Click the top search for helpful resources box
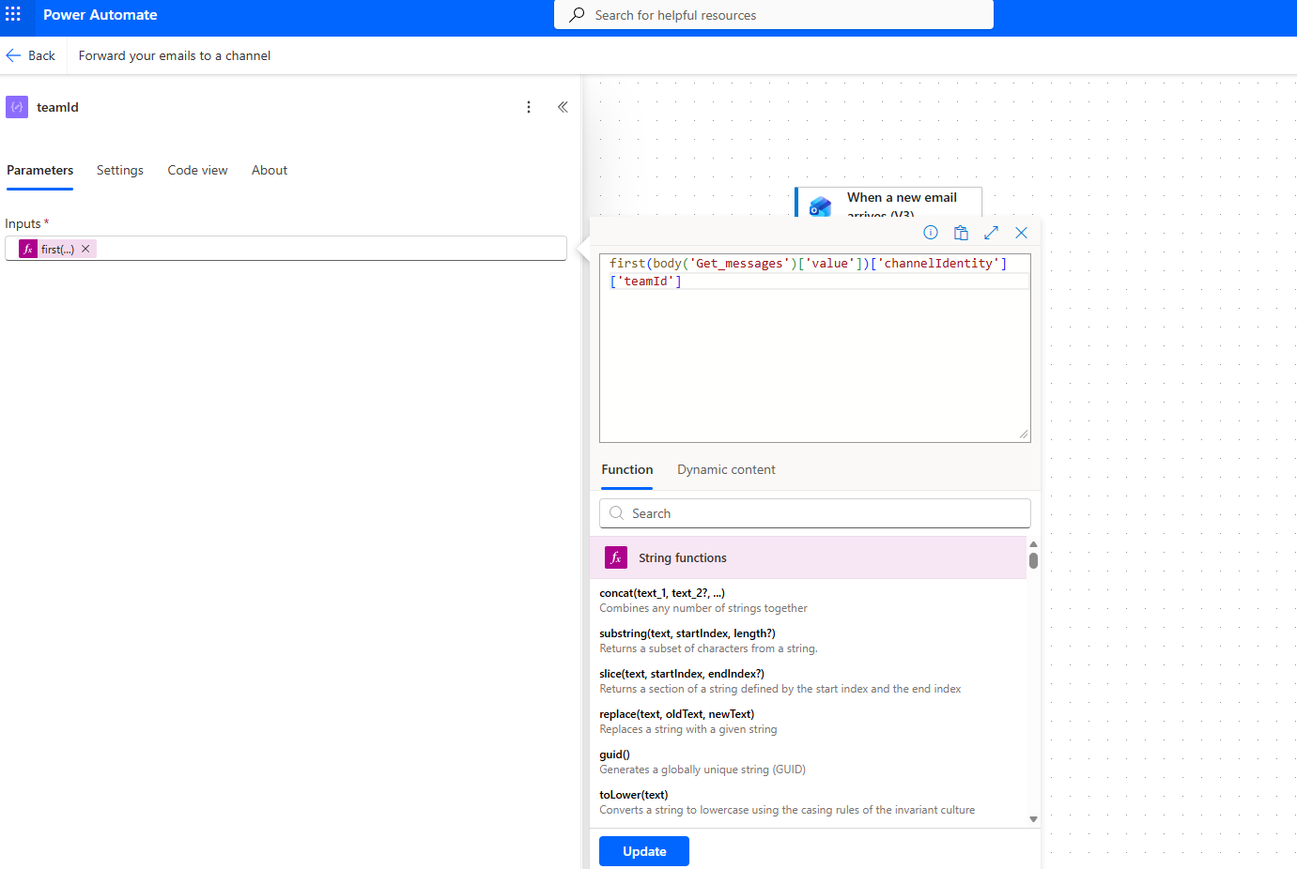 [x=773, y=15]
